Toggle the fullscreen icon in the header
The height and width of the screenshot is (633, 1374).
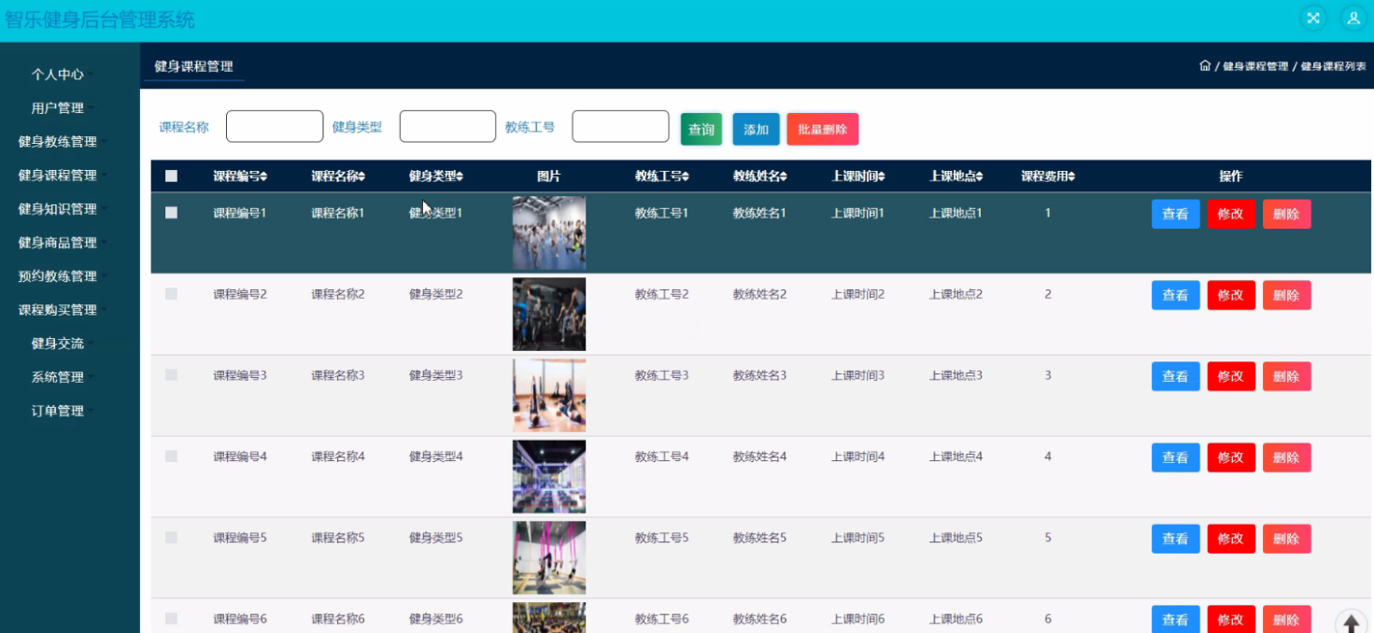click(x=1313, y=18)
